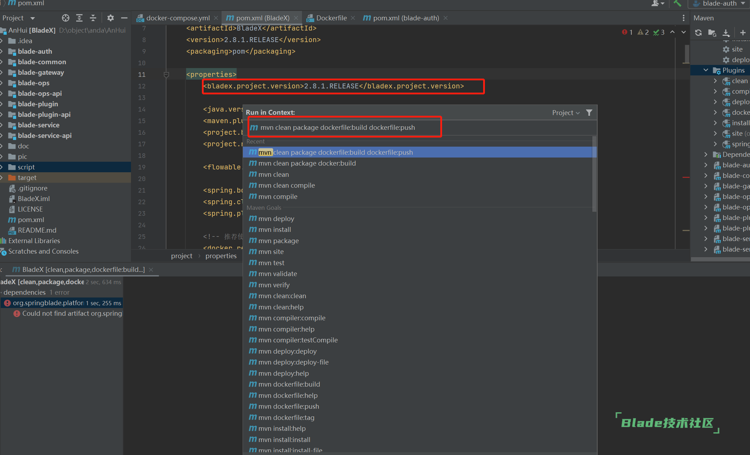This screenshot has height=455, width=750.
Task: Click the project breadcrumb
Action: [182, 256]
